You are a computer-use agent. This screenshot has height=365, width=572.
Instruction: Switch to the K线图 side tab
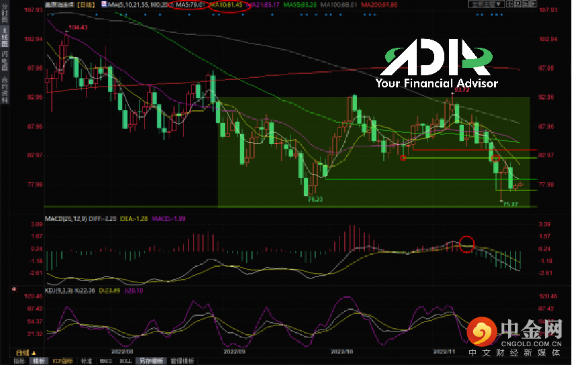4,39
